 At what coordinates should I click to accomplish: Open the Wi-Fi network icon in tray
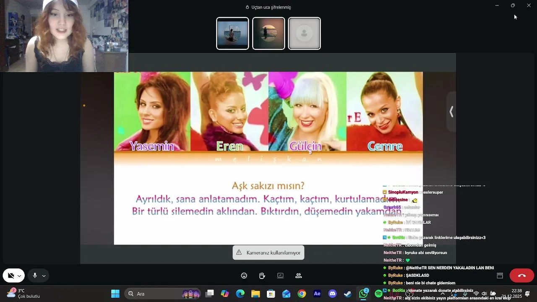[476, 294]
